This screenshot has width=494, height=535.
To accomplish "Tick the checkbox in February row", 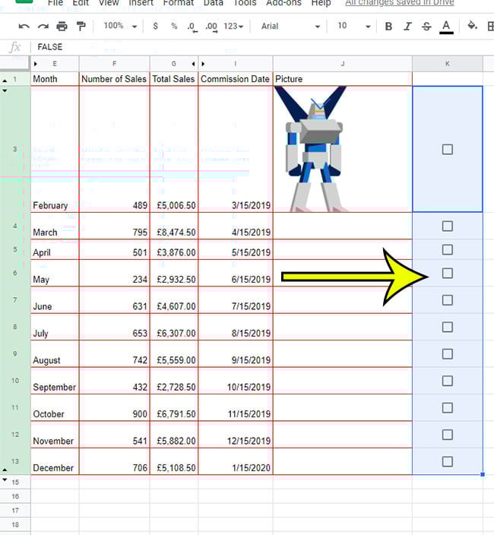I will pos(448,149).
